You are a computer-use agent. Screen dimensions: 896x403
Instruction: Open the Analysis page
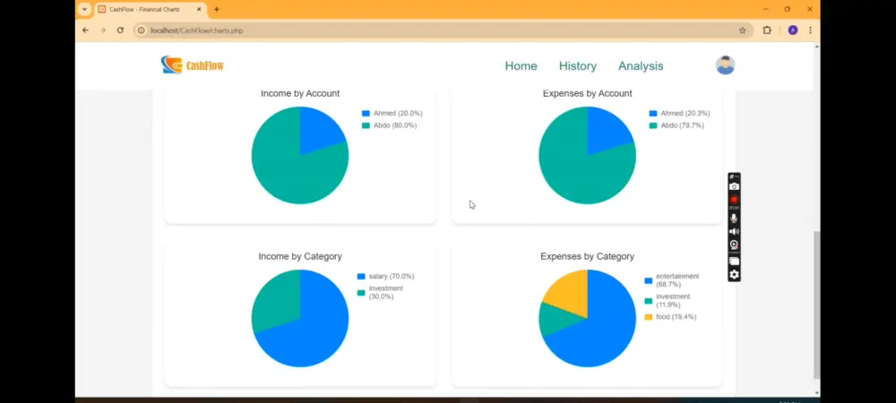[x=641, y=65]
